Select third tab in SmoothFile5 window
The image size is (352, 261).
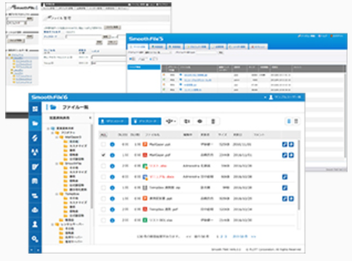click(175, 47)
